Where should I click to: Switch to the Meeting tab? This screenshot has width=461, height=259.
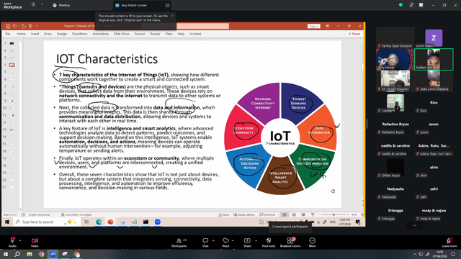[61, 5]
